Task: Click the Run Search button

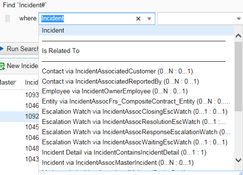Action: tap(19, 49)
